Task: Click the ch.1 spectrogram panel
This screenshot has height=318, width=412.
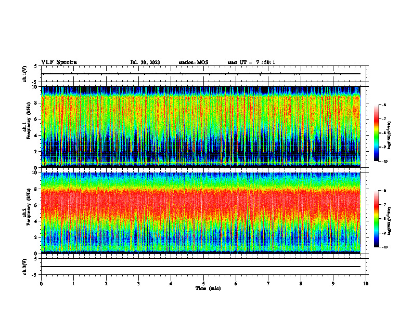Action: (x=201, y=127)
